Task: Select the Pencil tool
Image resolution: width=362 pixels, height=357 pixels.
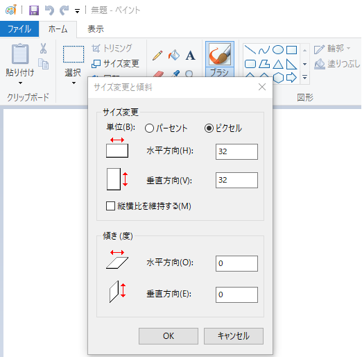Action: 157,56
